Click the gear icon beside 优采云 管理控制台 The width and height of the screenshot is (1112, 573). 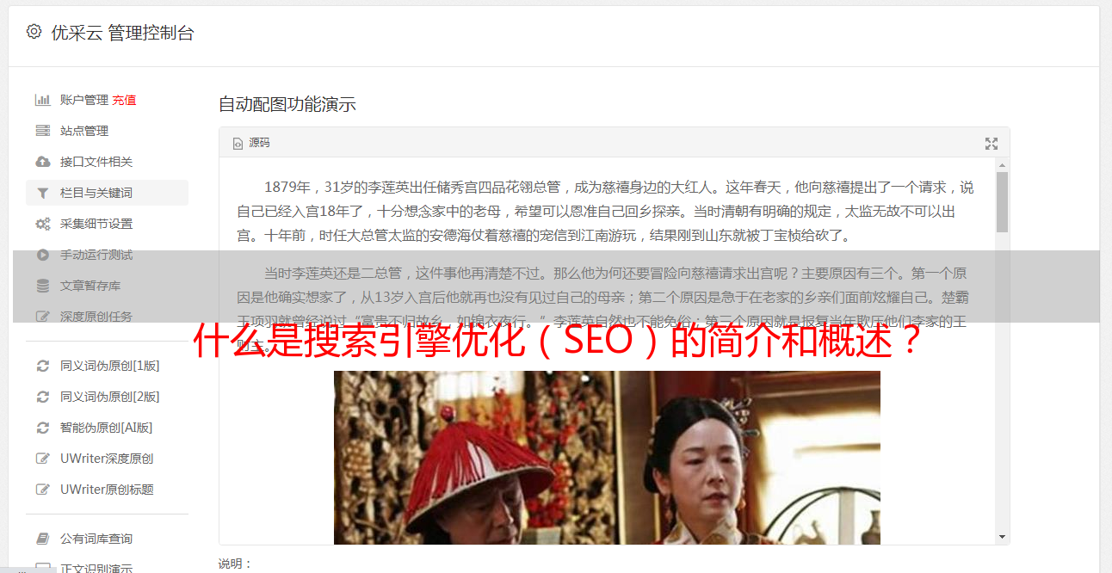34,32
